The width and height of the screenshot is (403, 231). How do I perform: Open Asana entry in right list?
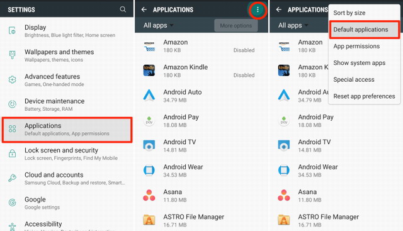point(336,195)
